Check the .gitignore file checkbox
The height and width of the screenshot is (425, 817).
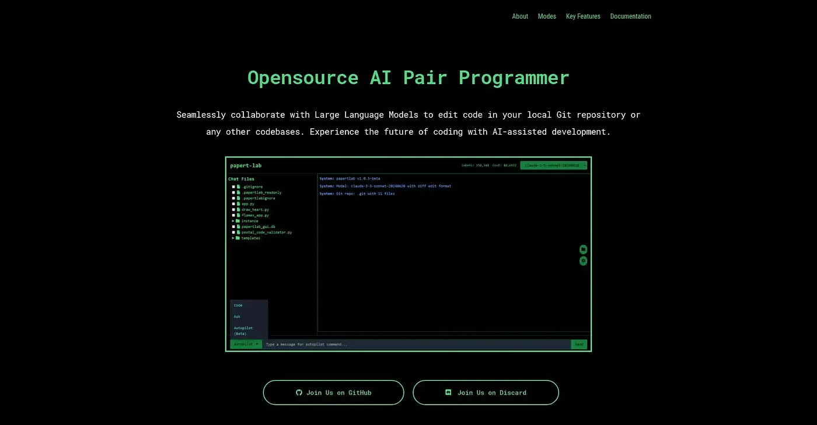pos(233,187)
